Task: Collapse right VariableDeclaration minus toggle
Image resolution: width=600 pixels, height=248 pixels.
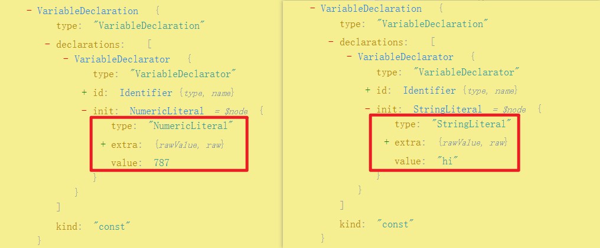Action: tap(312, 8)
